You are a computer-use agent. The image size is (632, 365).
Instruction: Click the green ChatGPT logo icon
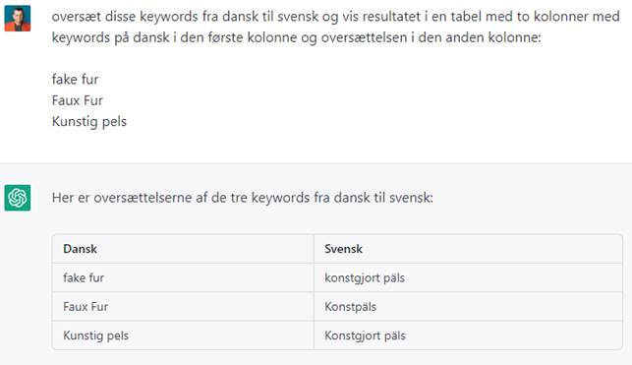click(x=18, y=198)
